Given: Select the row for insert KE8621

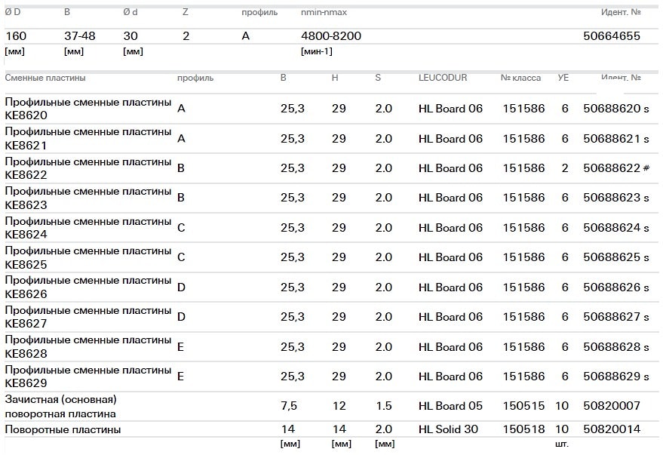Looking at the screenshot, I should click(87, 138).
